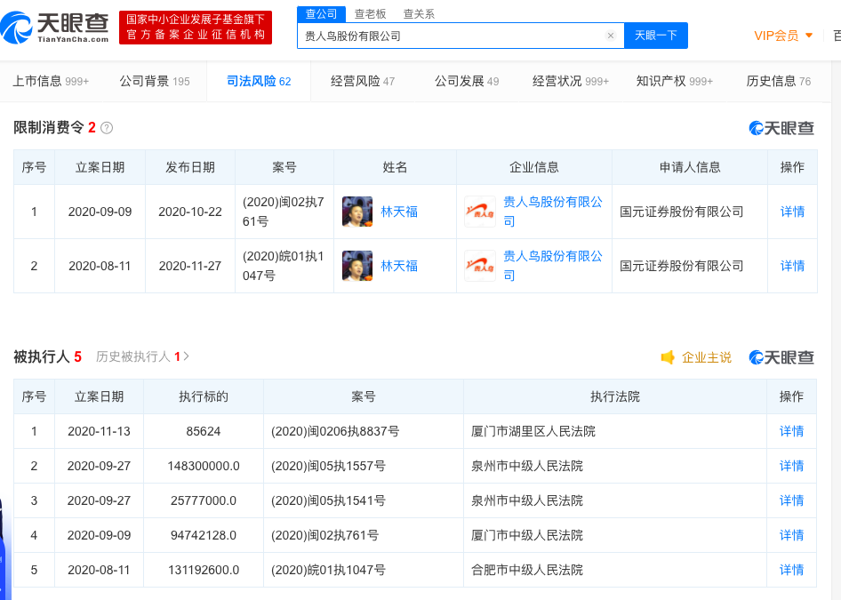Click 天眼查 watermark logo beside 被执行人
The height and width of the screenshot is (600, 841).
coord(781,357)
